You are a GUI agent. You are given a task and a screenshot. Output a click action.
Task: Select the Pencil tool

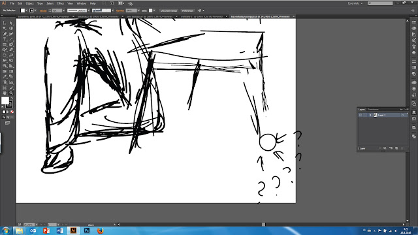click(x=5, y=50)
